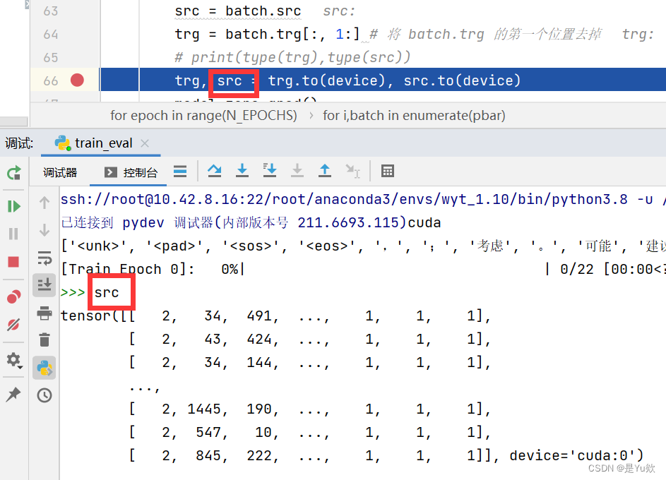
Task: Open console command history
Action: click(44, 395)
